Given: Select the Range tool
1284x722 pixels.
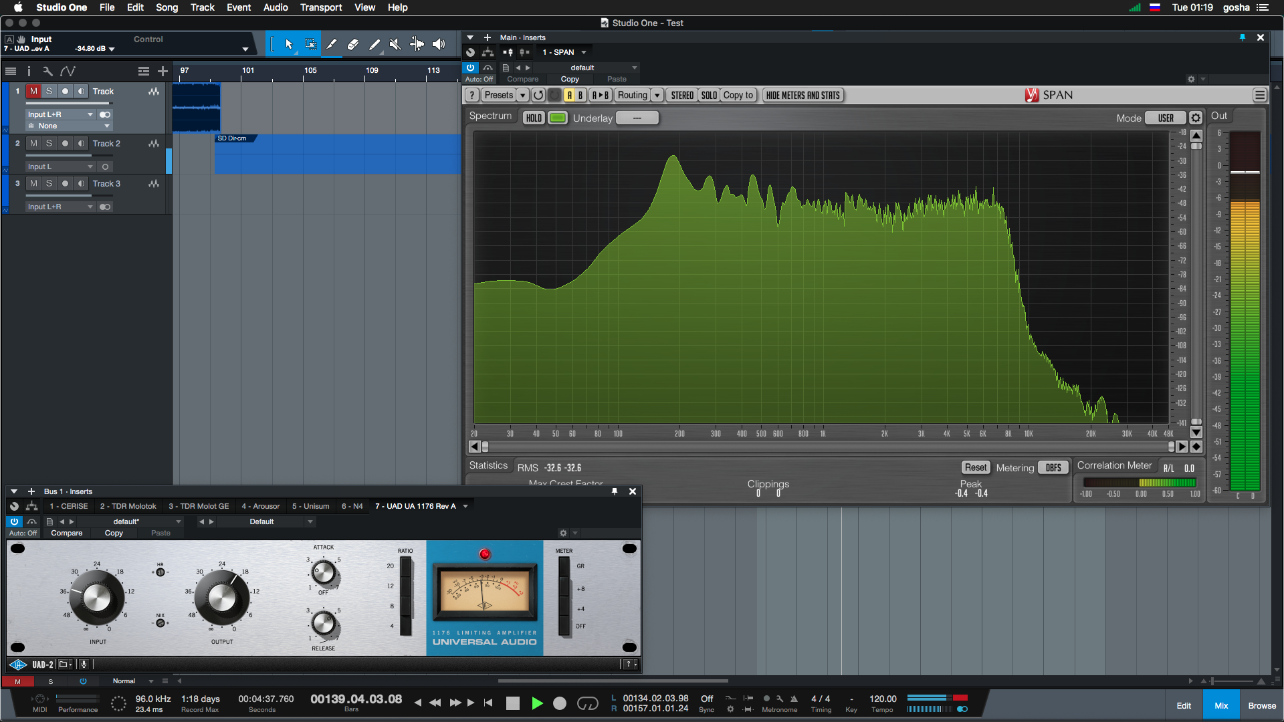Looking at the screenshot, I should [x=311, y=45].
